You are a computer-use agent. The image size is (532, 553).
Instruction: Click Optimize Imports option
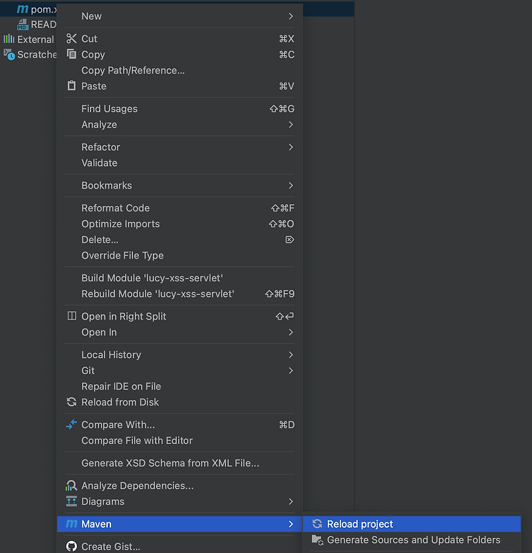tap(120, 224)
